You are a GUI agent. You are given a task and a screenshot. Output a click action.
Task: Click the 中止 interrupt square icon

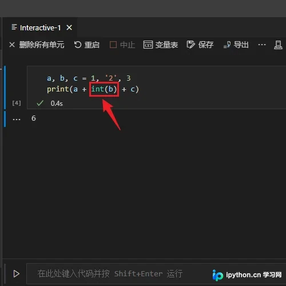point(113,45)
